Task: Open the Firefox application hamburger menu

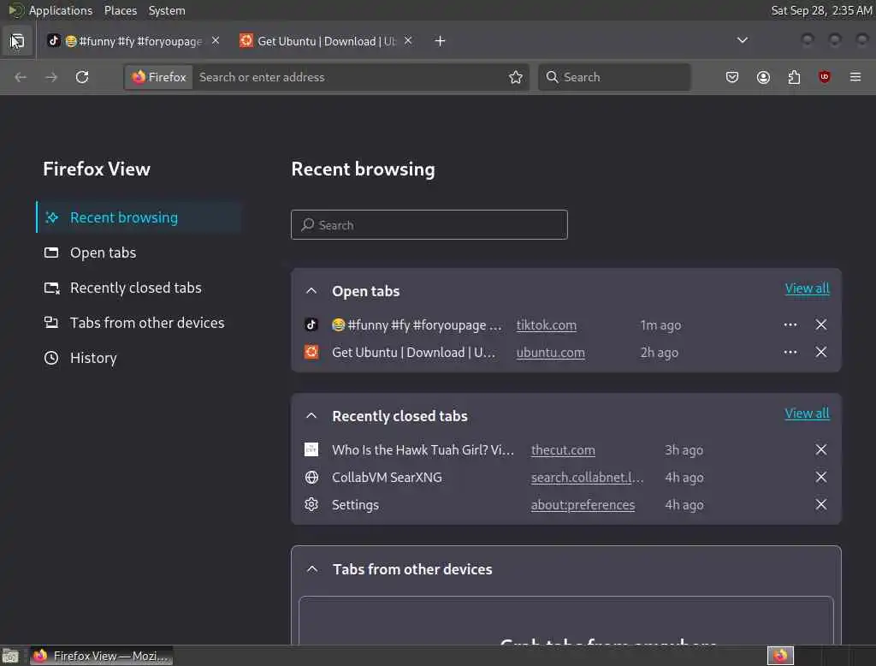Action: [855, 77]
